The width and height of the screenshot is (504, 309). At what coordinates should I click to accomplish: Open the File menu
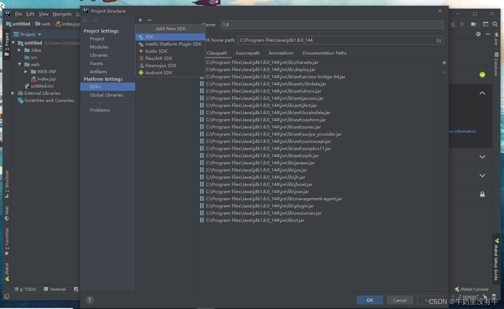tap(18, 14)
